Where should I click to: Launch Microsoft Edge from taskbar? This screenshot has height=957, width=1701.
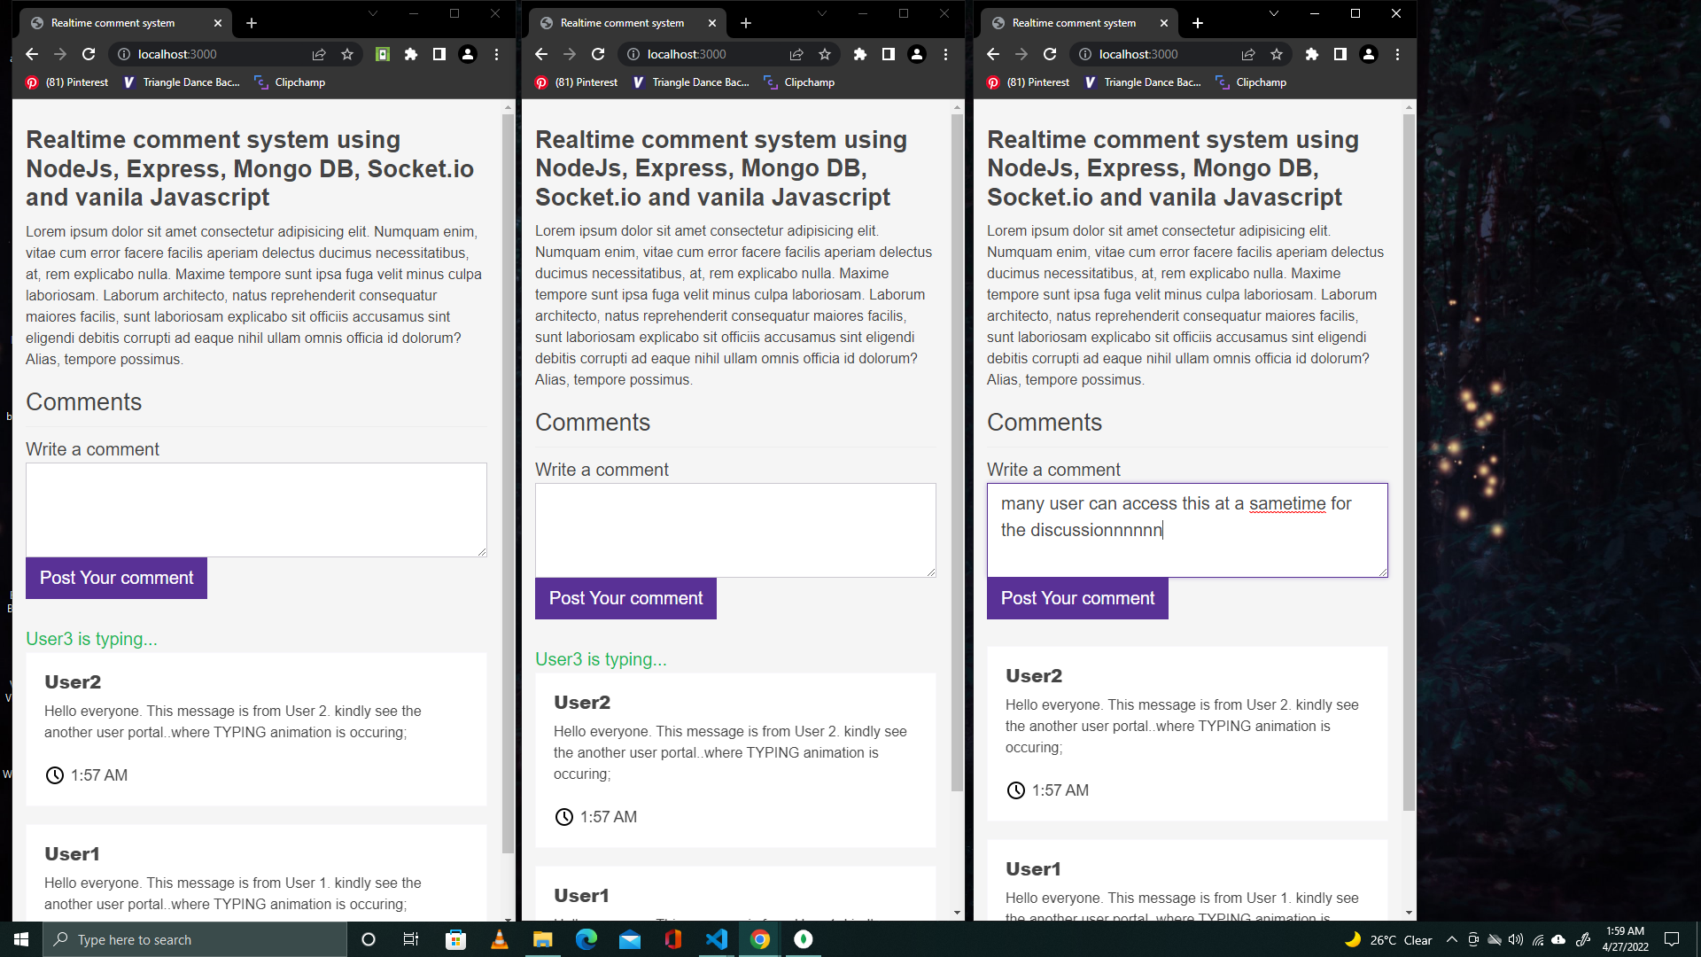pos(586,939)
